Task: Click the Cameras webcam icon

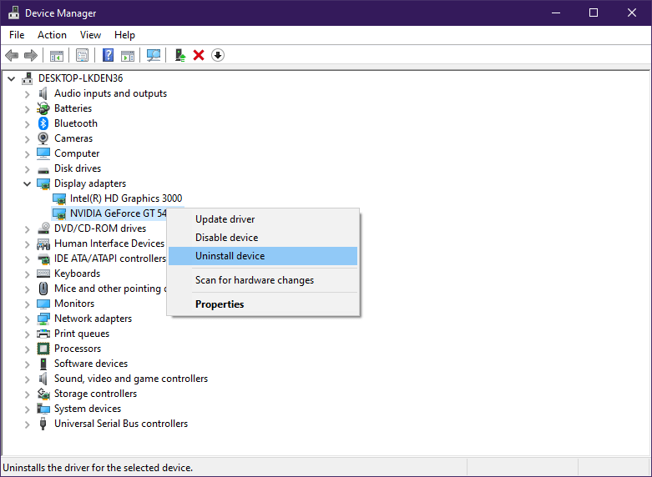Action: point(43,138)
